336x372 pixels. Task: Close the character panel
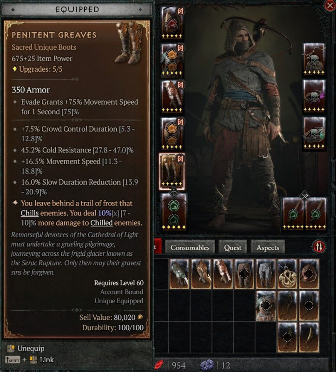[329, 5]
